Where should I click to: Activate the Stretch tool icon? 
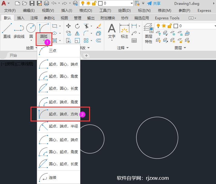point(69,40)
